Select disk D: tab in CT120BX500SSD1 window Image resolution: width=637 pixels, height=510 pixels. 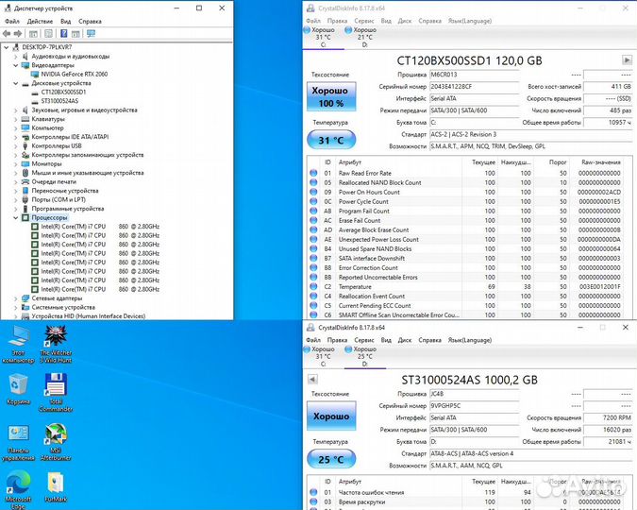click(365, 37)
